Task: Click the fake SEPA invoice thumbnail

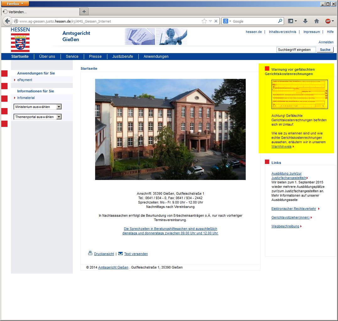Action: click(x=300, y=94)
